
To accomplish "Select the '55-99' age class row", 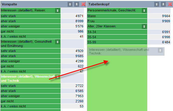I will tap(117, 42).
